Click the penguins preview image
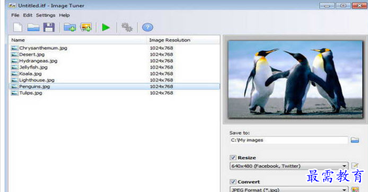368x192 pixels. coord(295,79)
